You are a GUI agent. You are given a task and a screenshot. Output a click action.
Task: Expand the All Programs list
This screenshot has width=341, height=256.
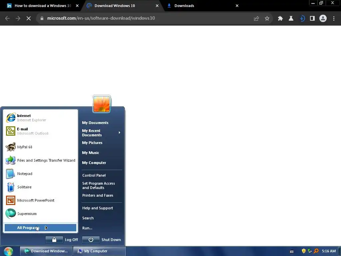click(40, 228)
